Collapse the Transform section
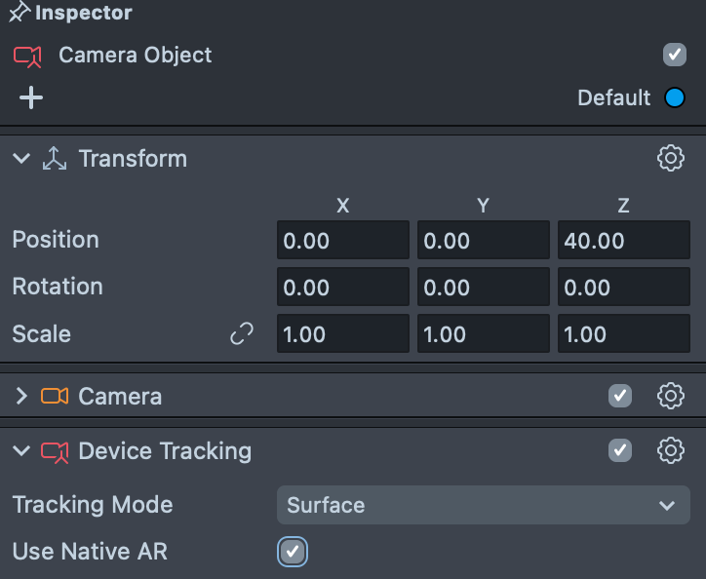 (21, 159)
